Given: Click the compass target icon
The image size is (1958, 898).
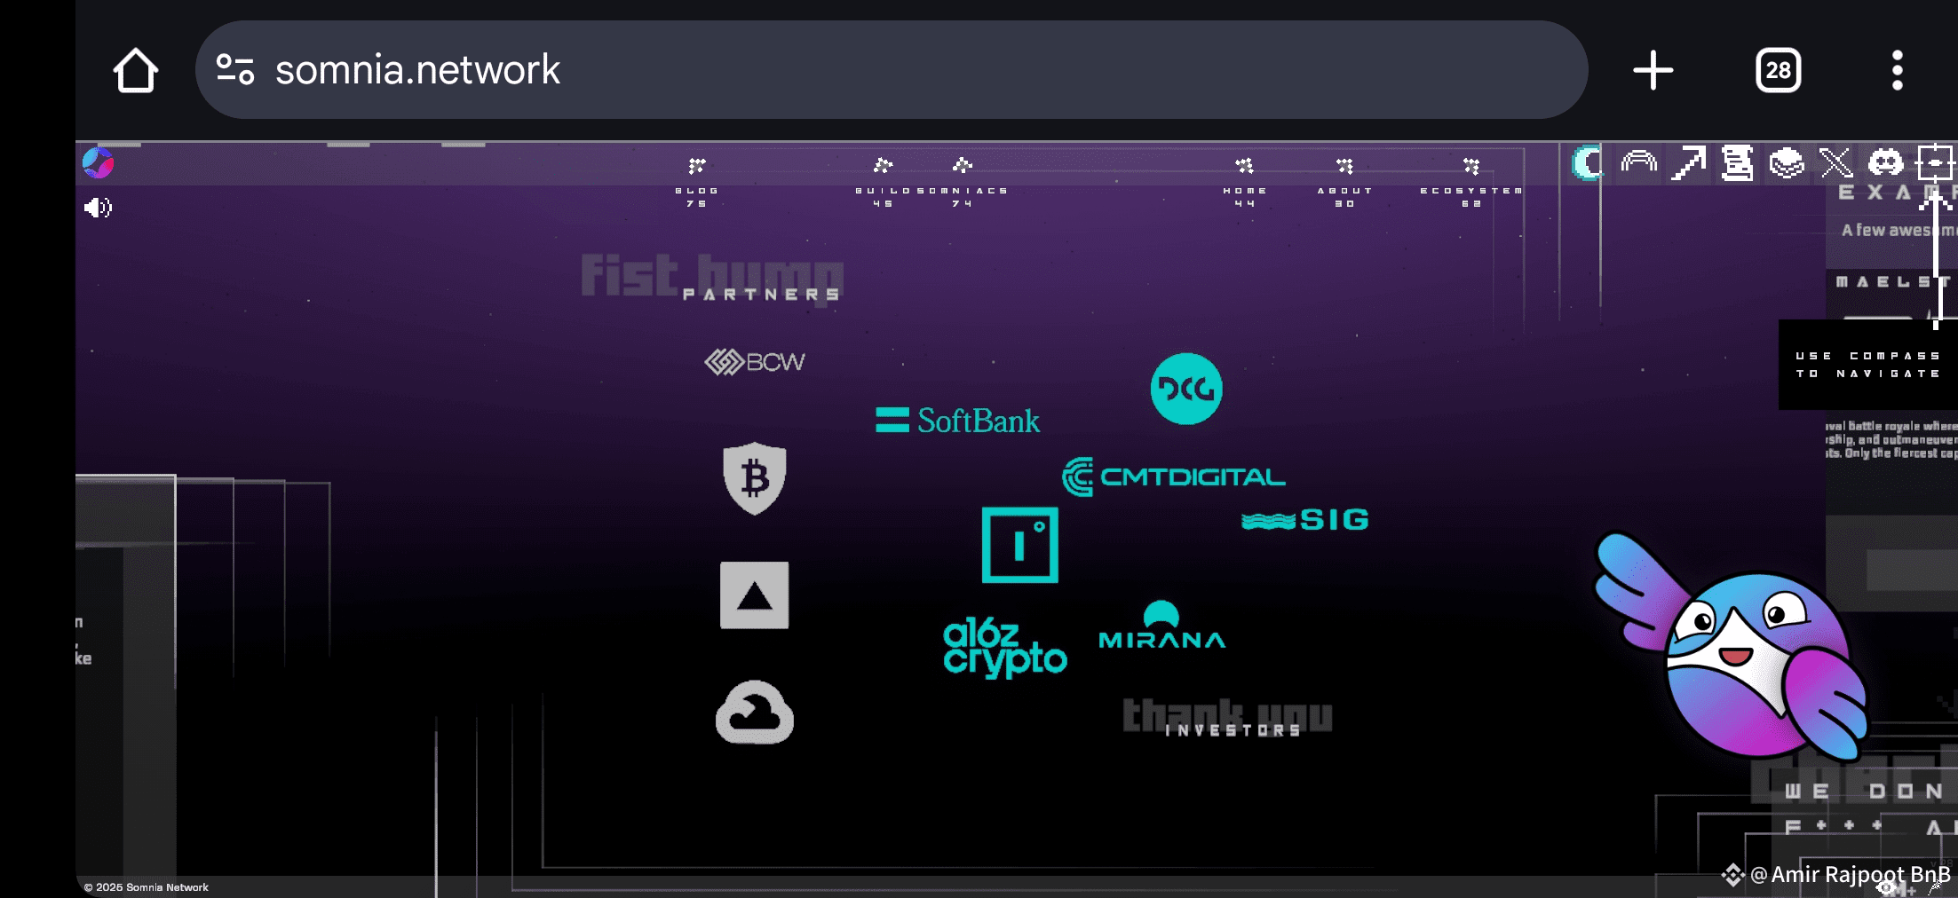Looking at the screenshot, I should [1935, 163].
